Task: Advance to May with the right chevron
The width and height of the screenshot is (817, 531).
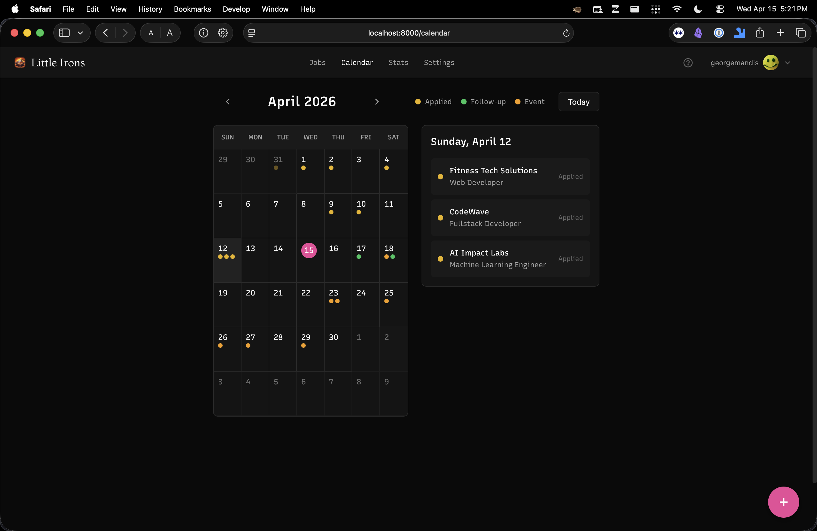Action: pyautogui.click(x=377, y=102)
